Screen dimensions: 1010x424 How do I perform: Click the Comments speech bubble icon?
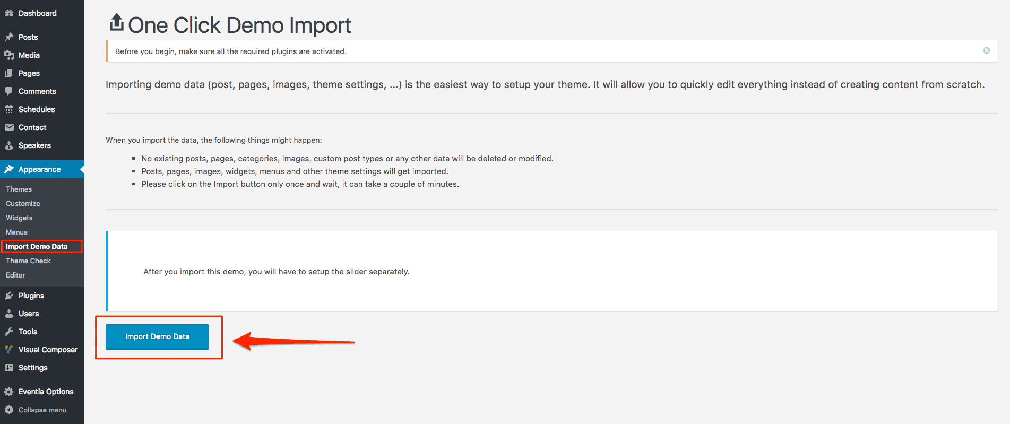(x=9, y=91)
